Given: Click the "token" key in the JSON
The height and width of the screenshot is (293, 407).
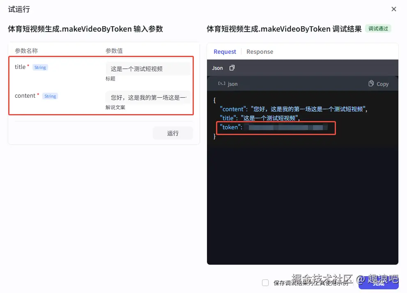Looking at the screenshot, I should coord(231,127).
